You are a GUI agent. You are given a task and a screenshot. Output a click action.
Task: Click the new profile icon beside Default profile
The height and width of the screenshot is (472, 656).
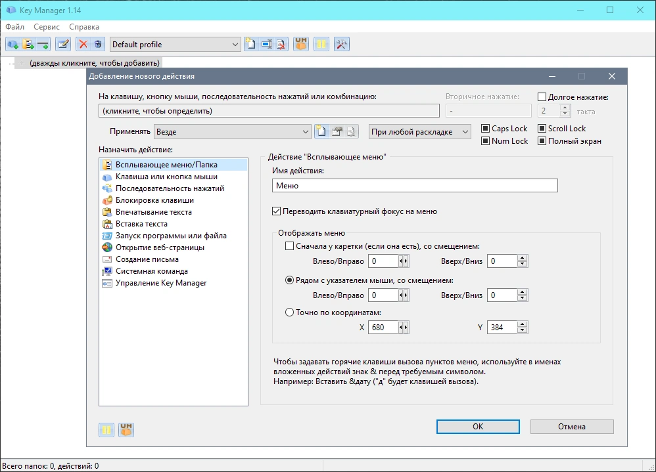coord(250,44)
